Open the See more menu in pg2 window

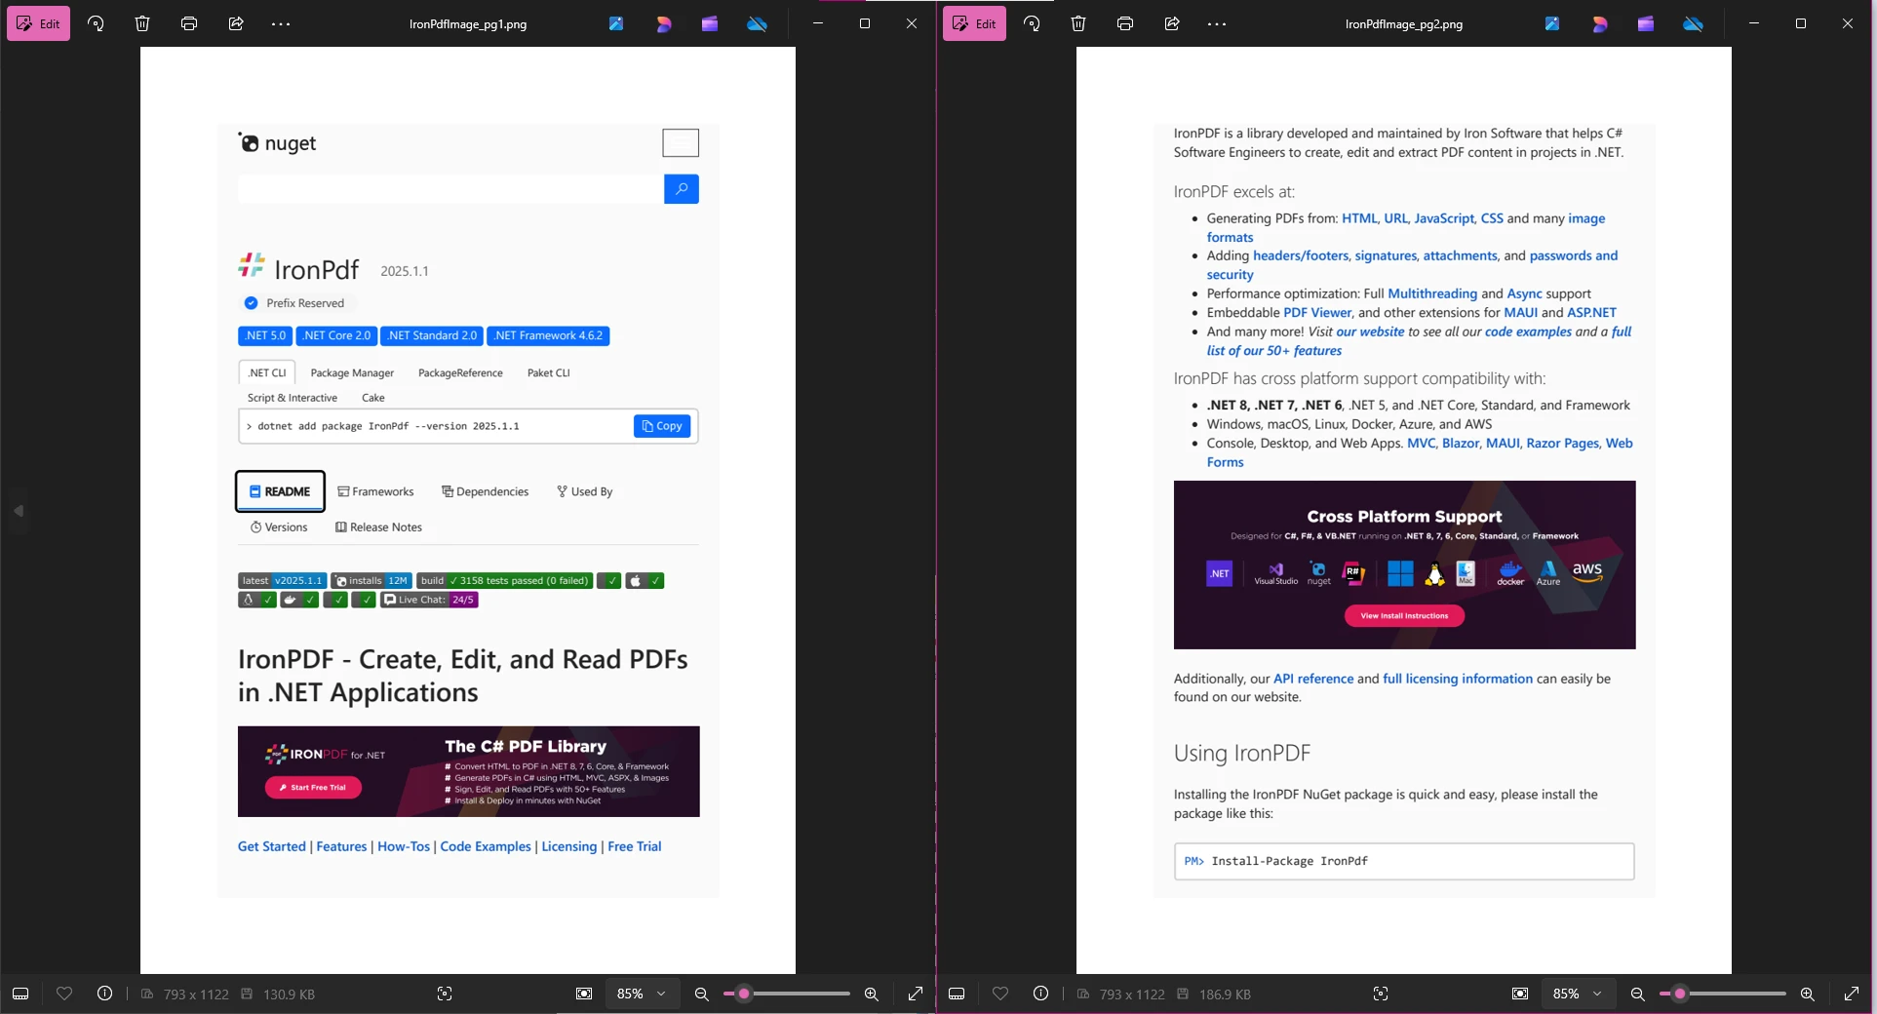click(1217, 23)
